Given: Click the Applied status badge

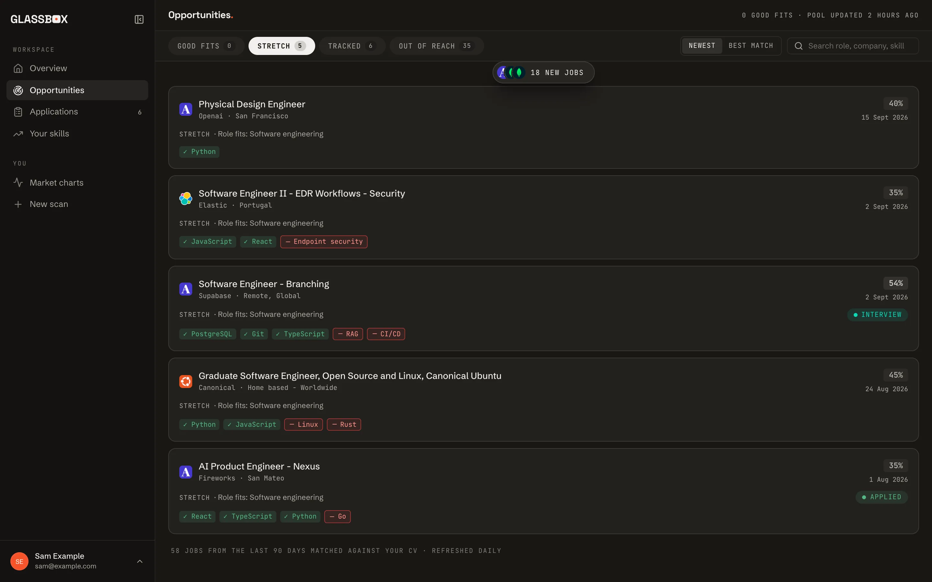Looking at the screenshot, I should pyautogui.click(x=882, y=497).
